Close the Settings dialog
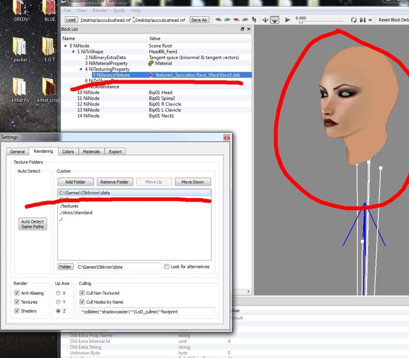409x358 pixels. point(227,138)
